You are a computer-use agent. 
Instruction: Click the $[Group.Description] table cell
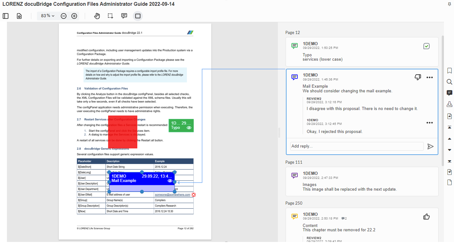point(91,206)
